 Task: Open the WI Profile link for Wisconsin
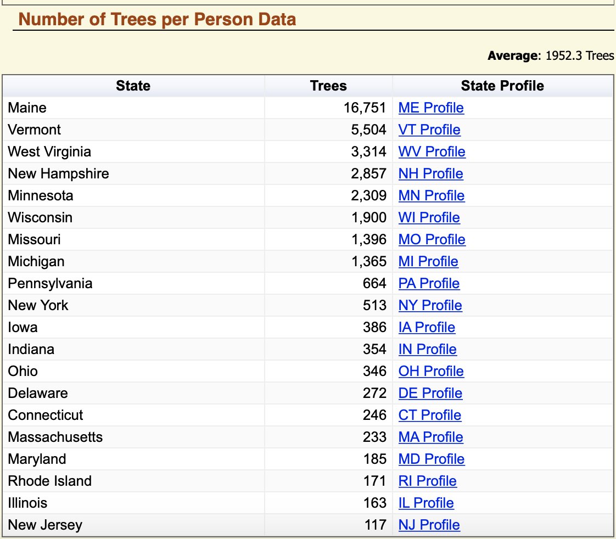(x=429, y=217)
